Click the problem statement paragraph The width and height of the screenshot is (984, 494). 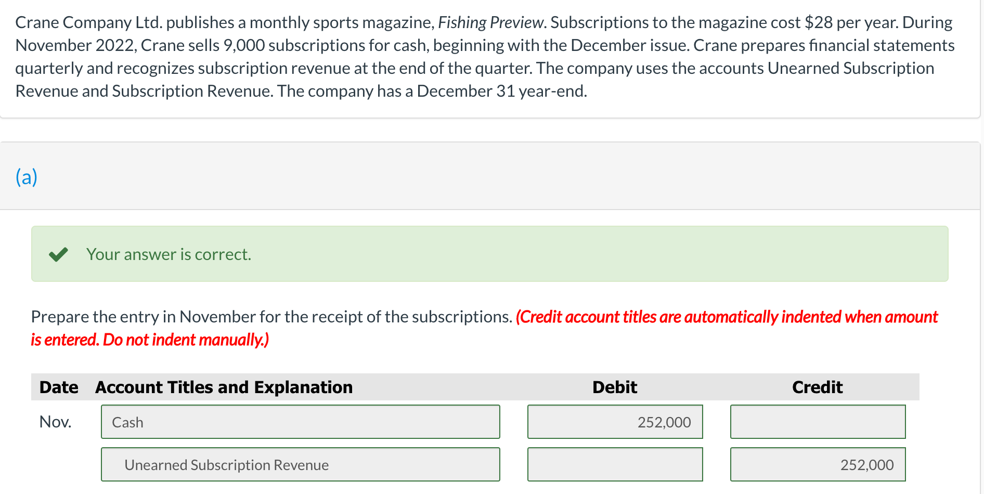pos(484,56)
